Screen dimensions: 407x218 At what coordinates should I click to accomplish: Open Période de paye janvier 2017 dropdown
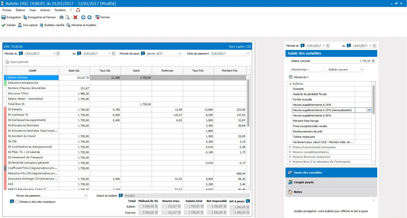pos(179,54)
